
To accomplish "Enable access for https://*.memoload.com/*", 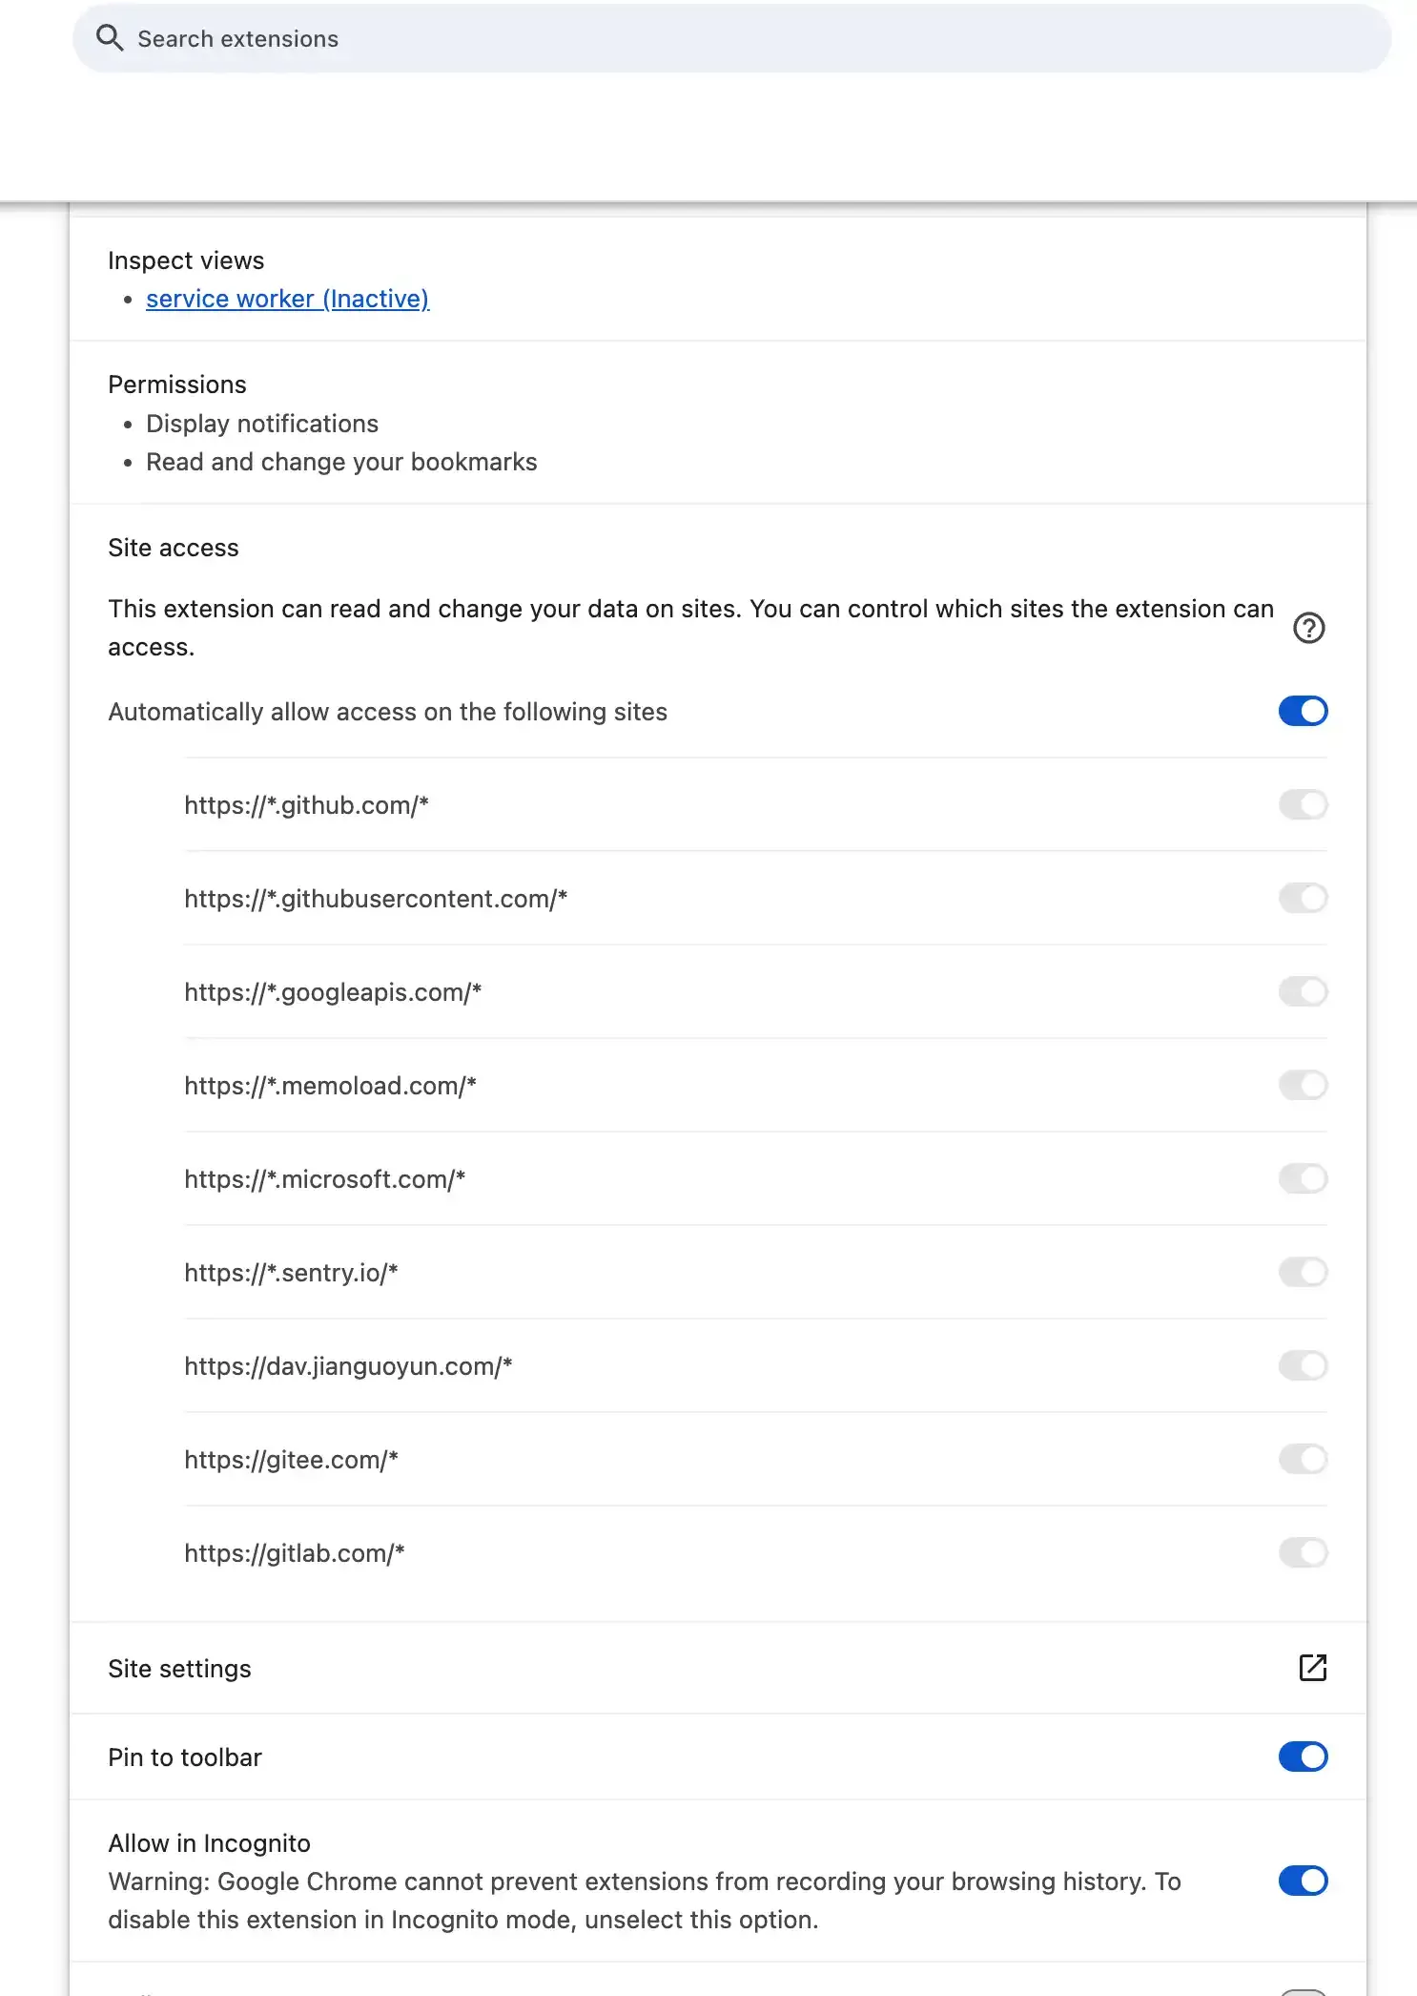I will (1302, 1085).
